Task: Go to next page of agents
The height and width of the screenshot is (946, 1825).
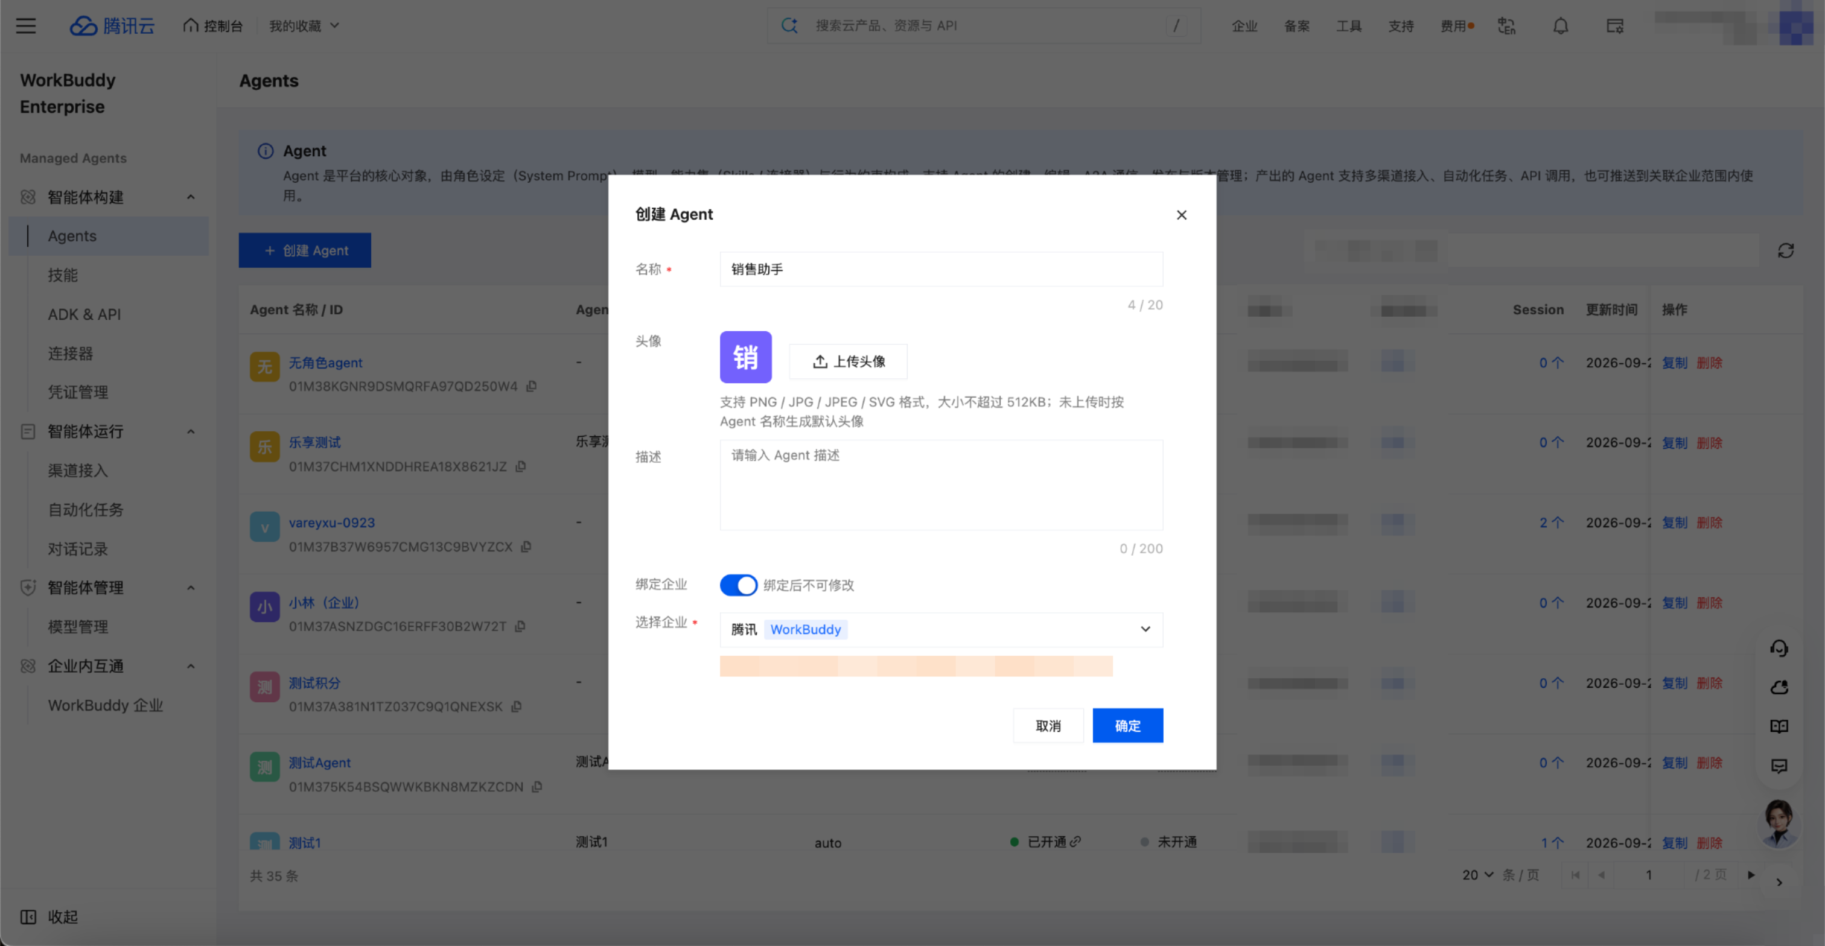Action: click(x=1751, y=875)
